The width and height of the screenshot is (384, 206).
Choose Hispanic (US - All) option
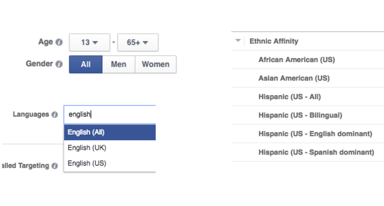289,97
